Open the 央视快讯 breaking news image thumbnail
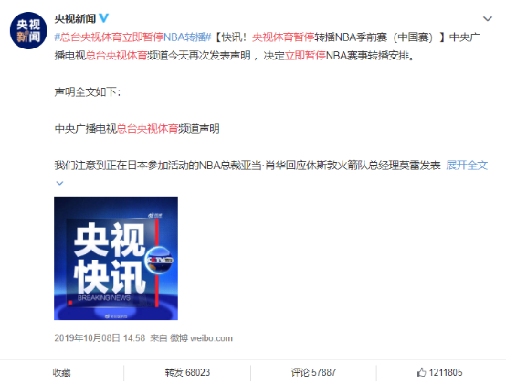The height and width of the screenshot is (385, 506). [116, 258]
